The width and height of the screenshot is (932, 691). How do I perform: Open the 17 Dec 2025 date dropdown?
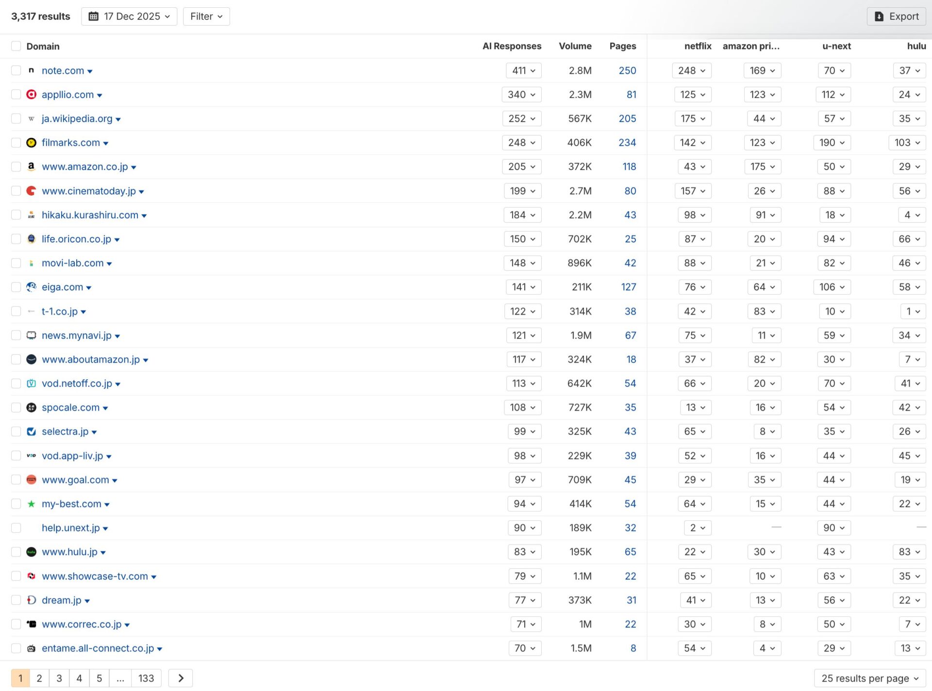pyautogui.click(x=129, y=16)
